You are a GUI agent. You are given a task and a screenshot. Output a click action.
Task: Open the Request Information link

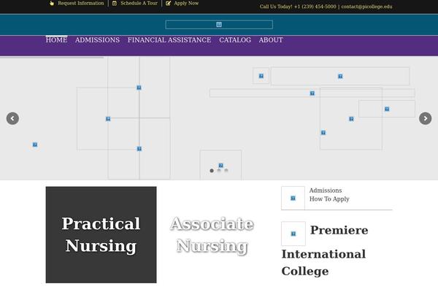point(80,4)
